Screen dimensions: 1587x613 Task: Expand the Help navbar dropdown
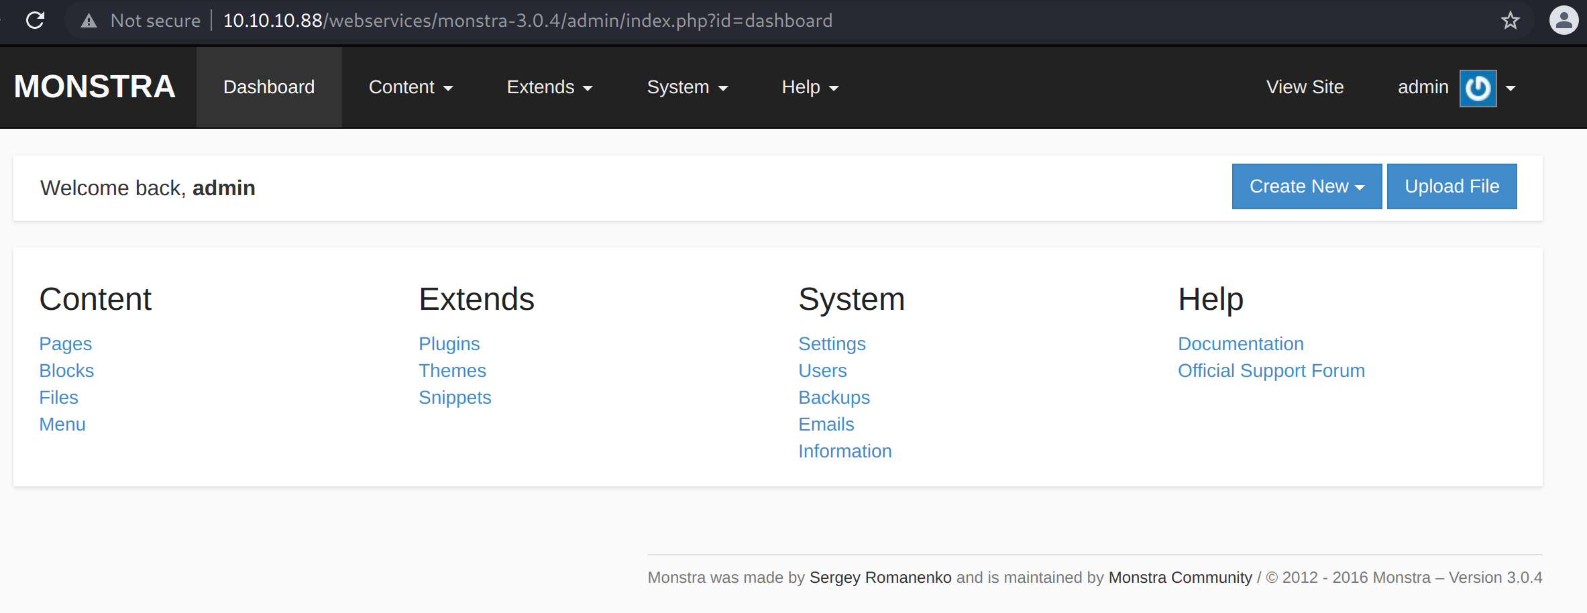(x=810, y=87)
